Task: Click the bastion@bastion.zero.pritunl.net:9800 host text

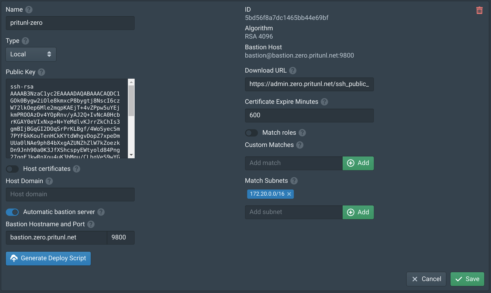Action: click(x=299, y=55)
